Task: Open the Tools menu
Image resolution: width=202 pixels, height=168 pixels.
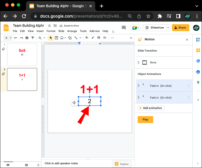Action: (x=83, y=31)
